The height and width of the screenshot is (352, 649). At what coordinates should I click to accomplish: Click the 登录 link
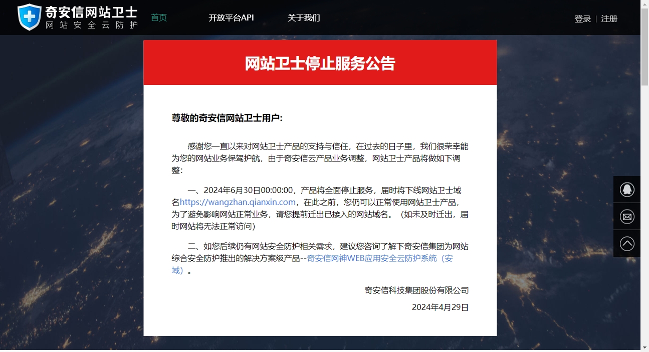pos(582,18)
